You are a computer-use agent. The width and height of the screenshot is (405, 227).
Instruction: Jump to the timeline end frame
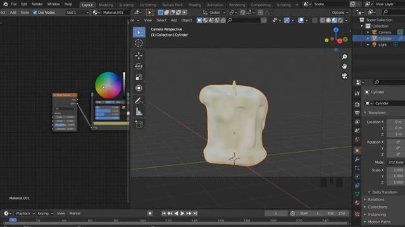click(x=196, y=213)
